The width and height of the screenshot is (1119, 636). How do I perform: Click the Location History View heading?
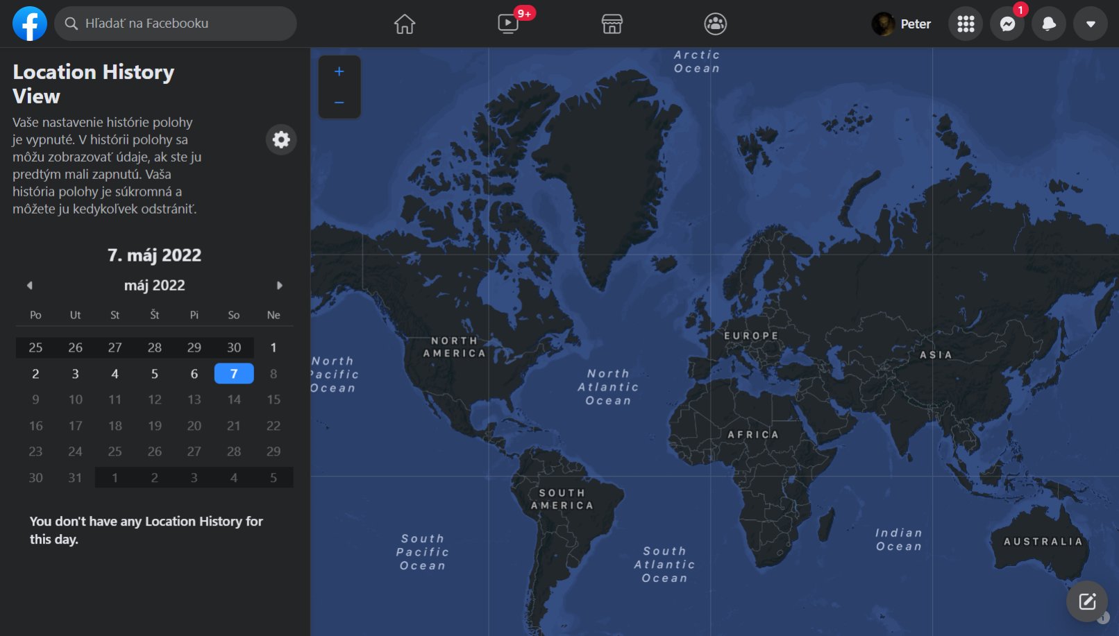click(94, 84)
